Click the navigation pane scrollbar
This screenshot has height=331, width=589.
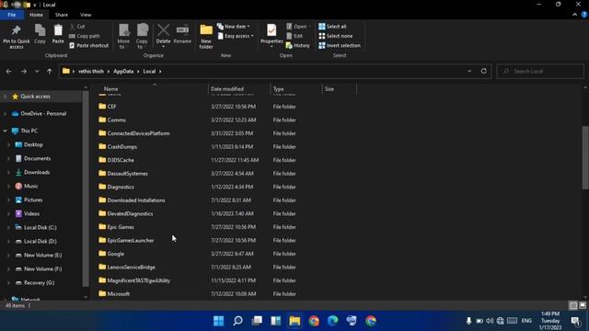tap(86, 188)
